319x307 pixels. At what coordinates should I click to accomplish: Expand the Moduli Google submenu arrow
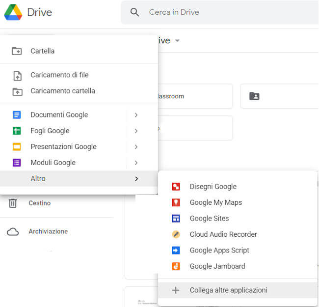click(x=136, y=163)
